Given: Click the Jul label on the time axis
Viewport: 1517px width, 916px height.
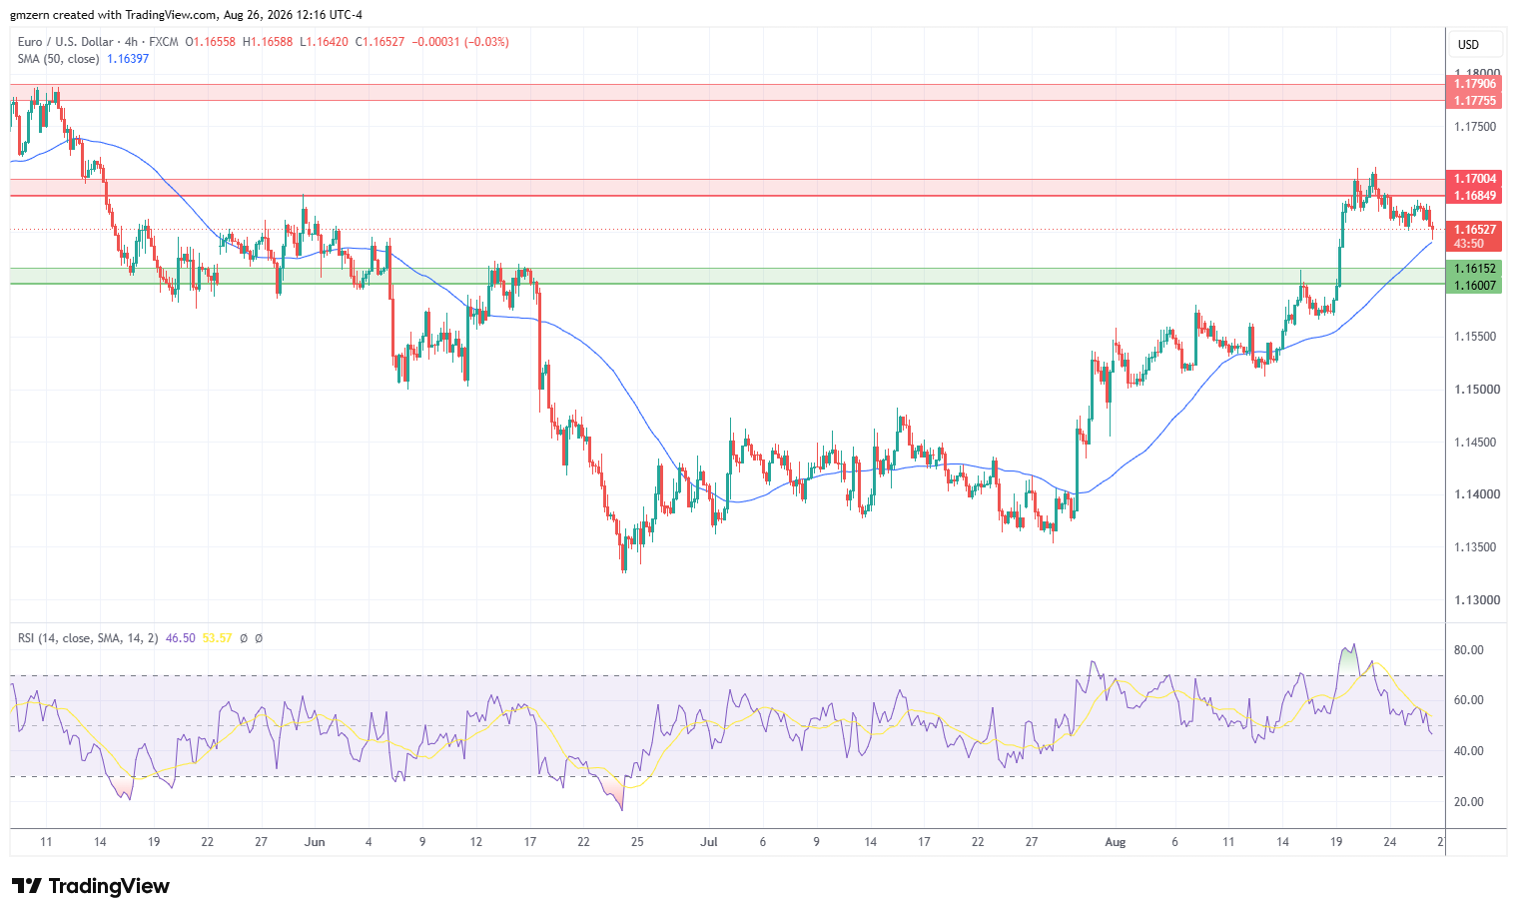Looking at the screenshot, I should coord(708,842).
